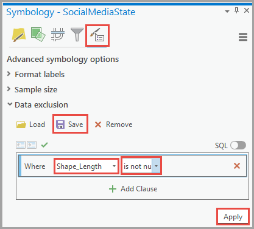Open the Symbol layer drawing icon
The height and width of the screenshot is (229, 254).
click(58, 35)
